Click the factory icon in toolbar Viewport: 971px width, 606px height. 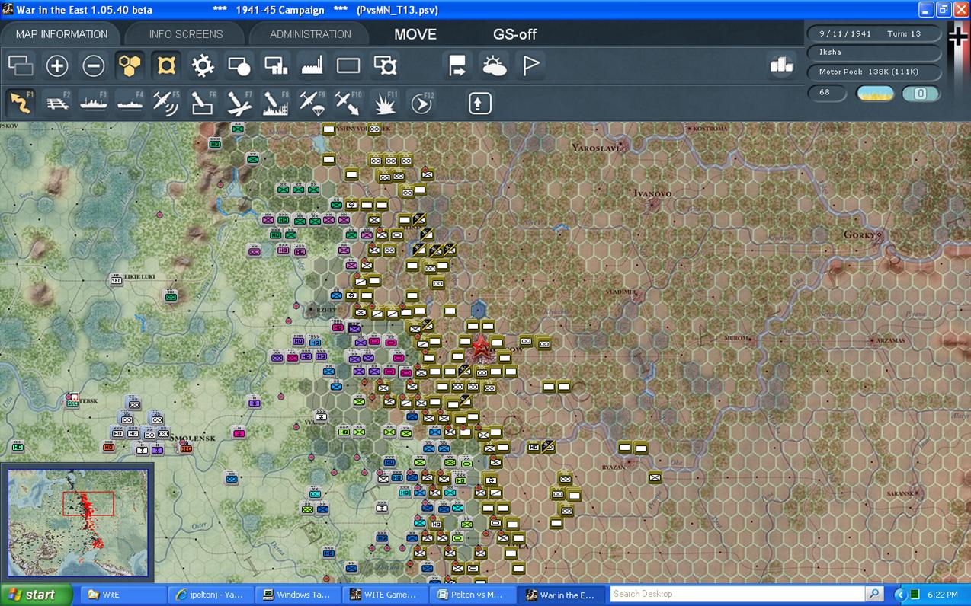[312, 65]
